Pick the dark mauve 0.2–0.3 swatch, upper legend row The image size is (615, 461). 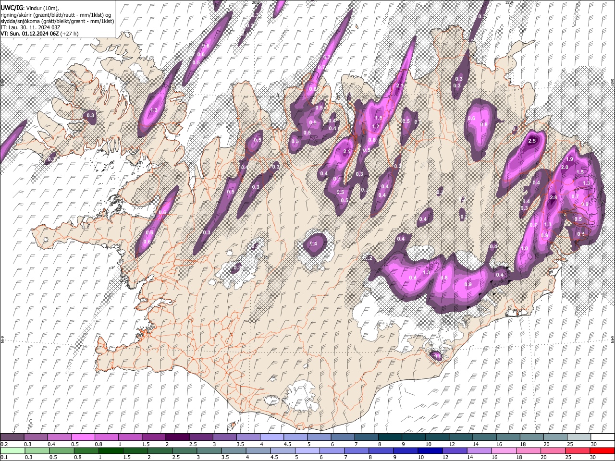tap(12, 437)
